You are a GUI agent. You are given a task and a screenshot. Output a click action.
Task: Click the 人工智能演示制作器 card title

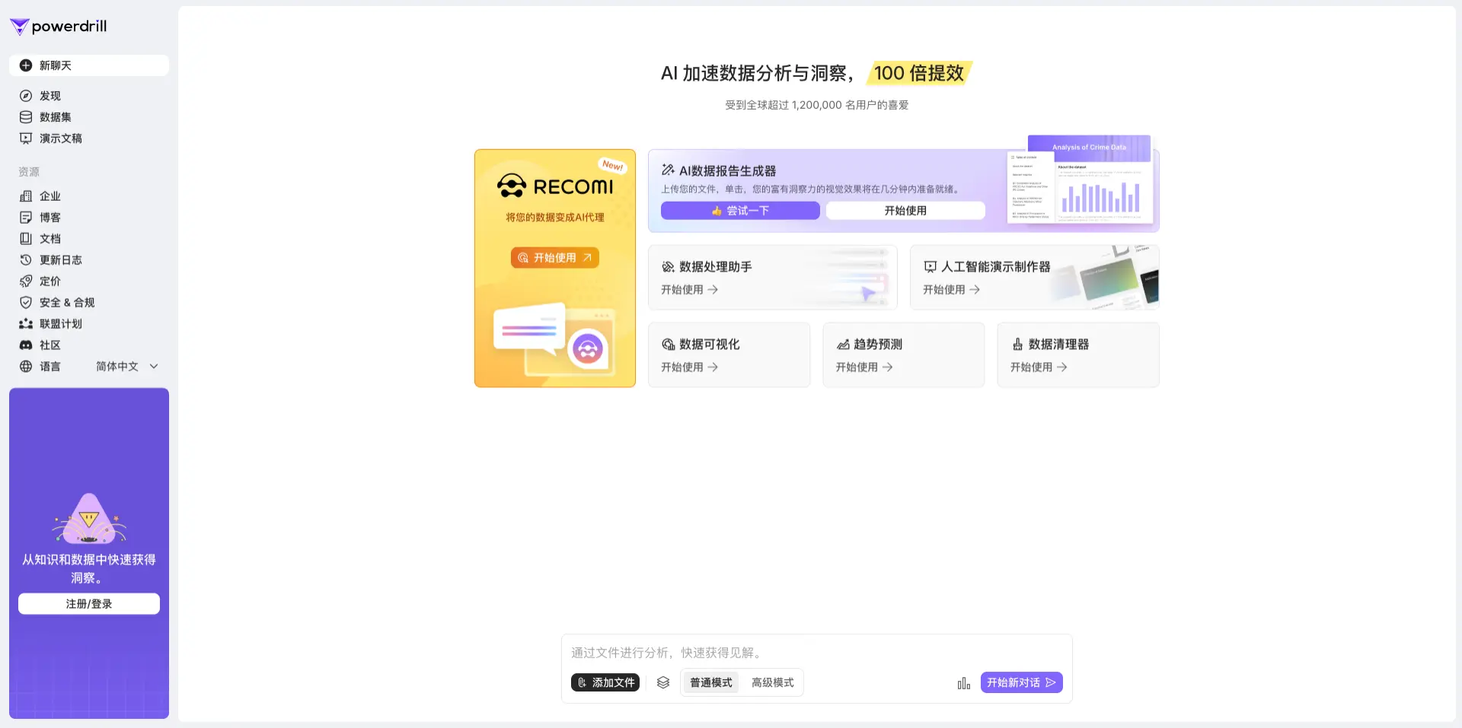pos(996,267)
